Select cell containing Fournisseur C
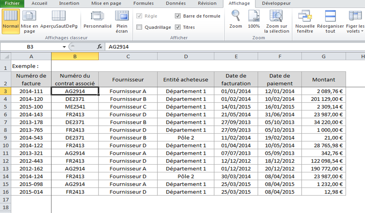This screenshot has width=365, height=213. click(x=128, y=106)
